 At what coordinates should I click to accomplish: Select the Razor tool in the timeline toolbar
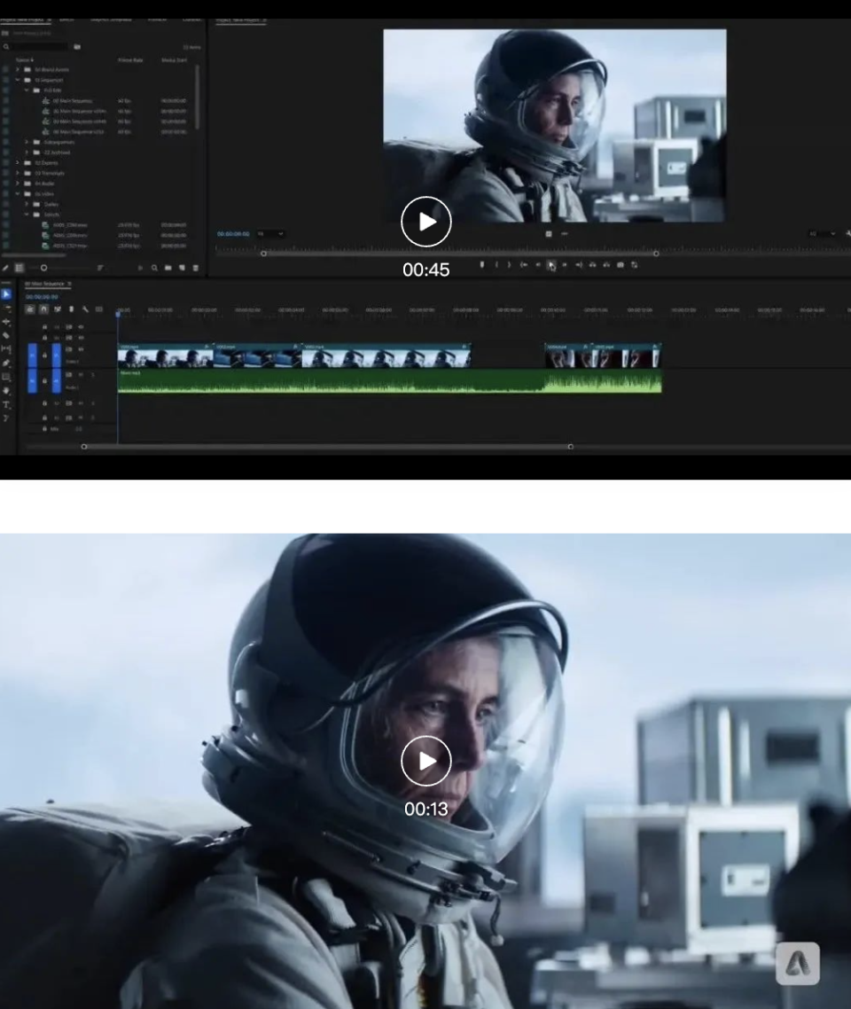point(6,335)
